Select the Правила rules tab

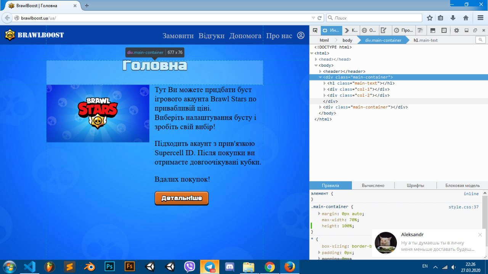[330, 186]
